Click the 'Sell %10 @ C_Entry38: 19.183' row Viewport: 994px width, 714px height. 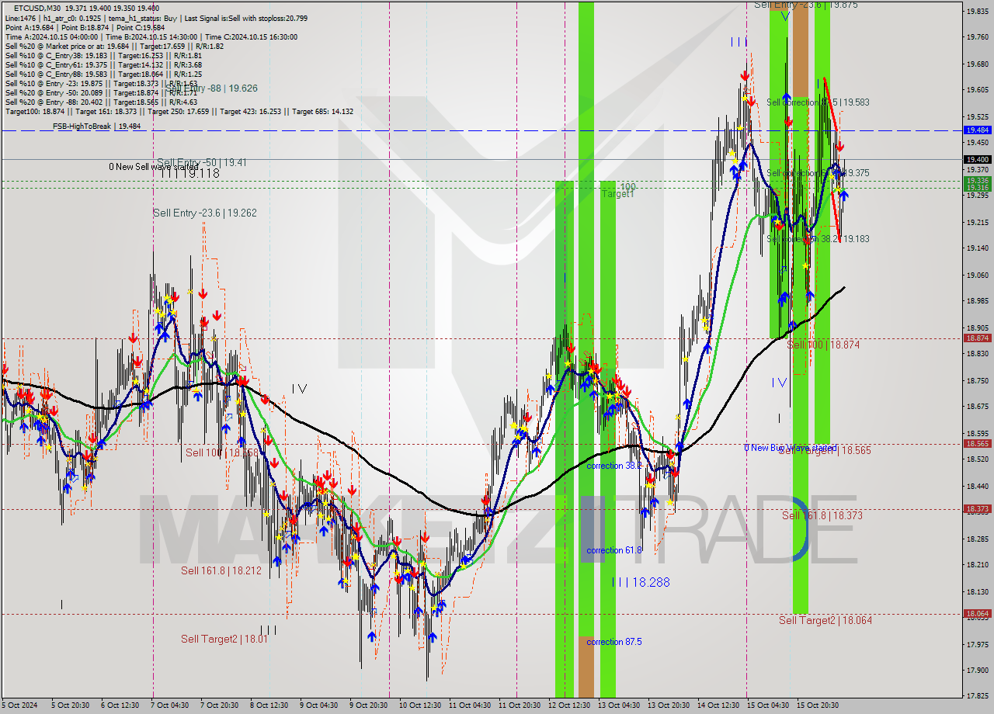[103, 55]
